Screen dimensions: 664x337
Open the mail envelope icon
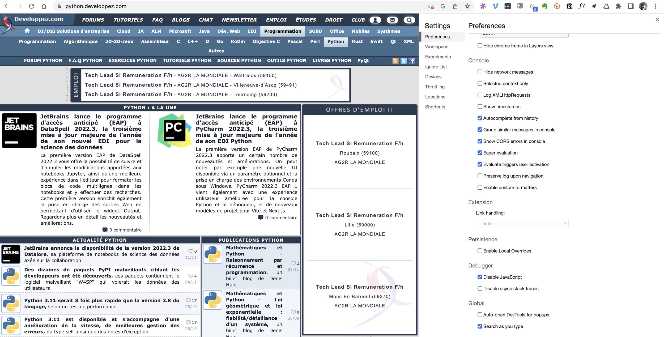pyautogui.click(x=392, y=20)
